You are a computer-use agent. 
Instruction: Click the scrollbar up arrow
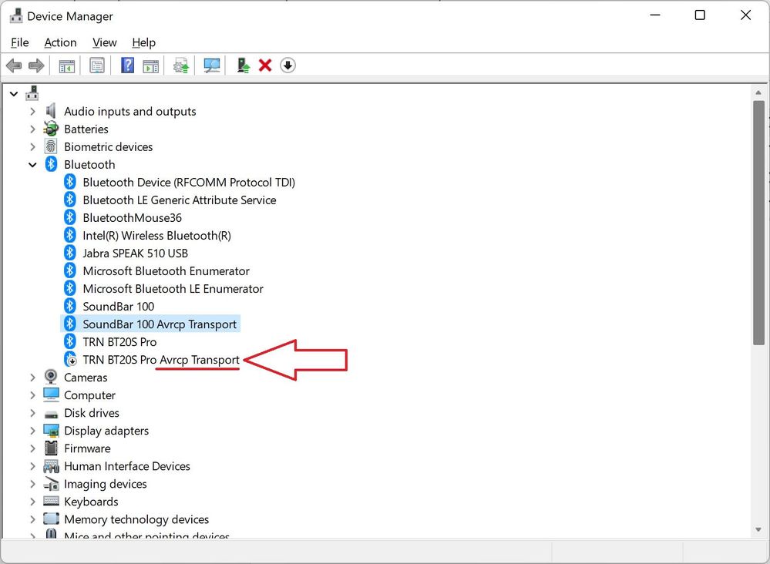758,92
